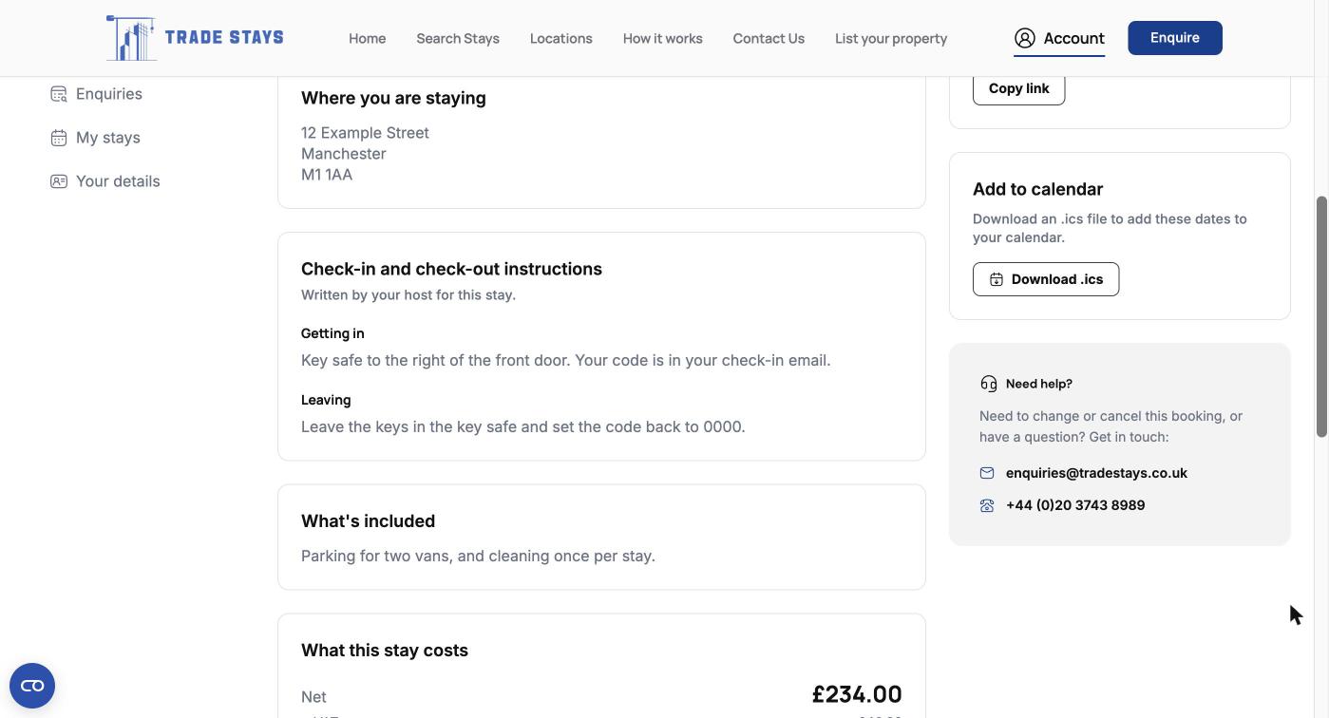Go to the Home page
This screenshot has height=718, width=1329.
click(x=367, y=38)
